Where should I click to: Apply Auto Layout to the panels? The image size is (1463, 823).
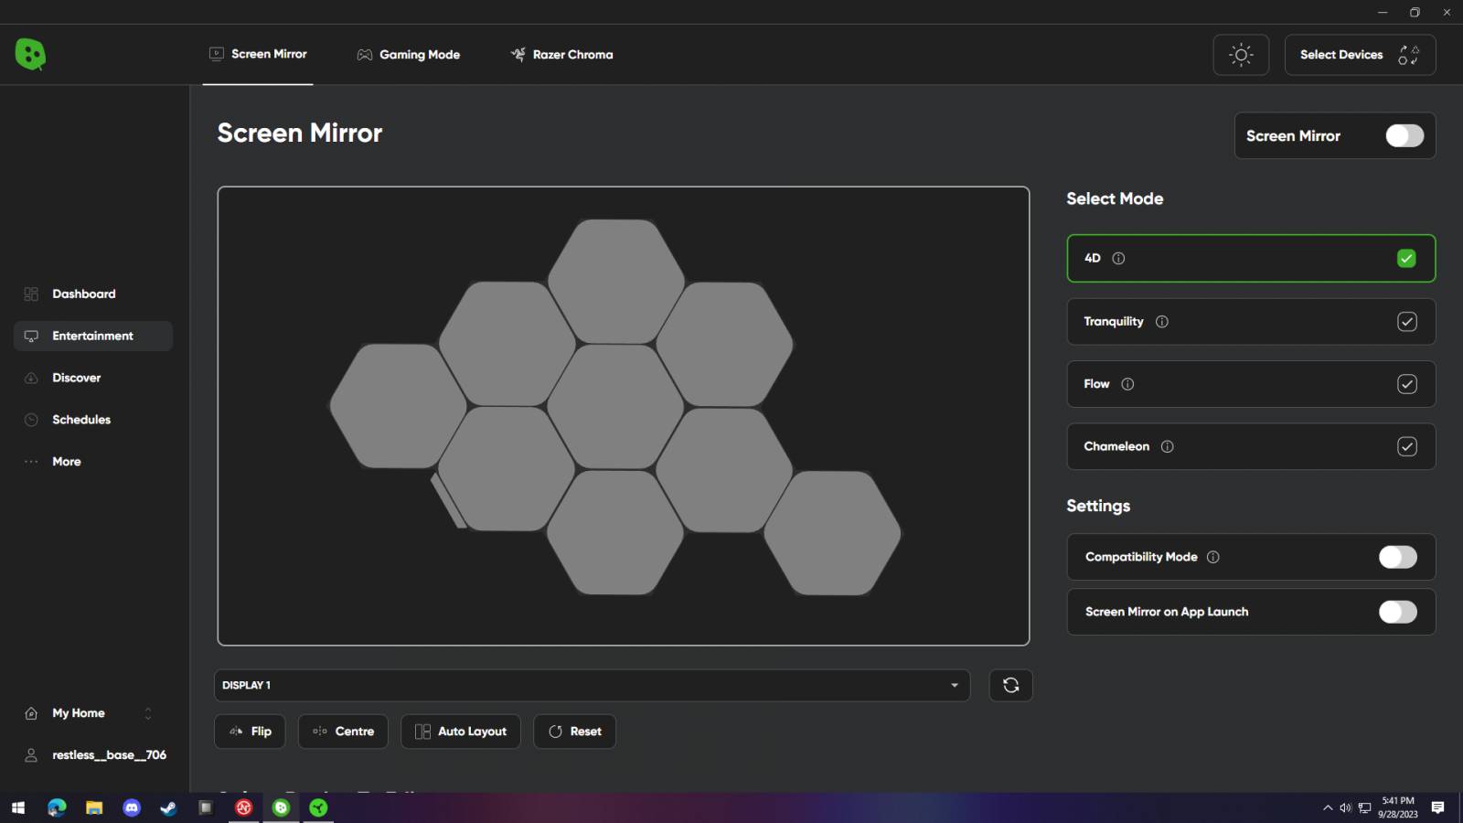coord(460,731)
